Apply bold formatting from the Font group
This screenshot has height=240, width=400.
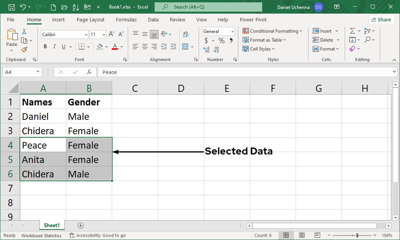pos(45,46)
